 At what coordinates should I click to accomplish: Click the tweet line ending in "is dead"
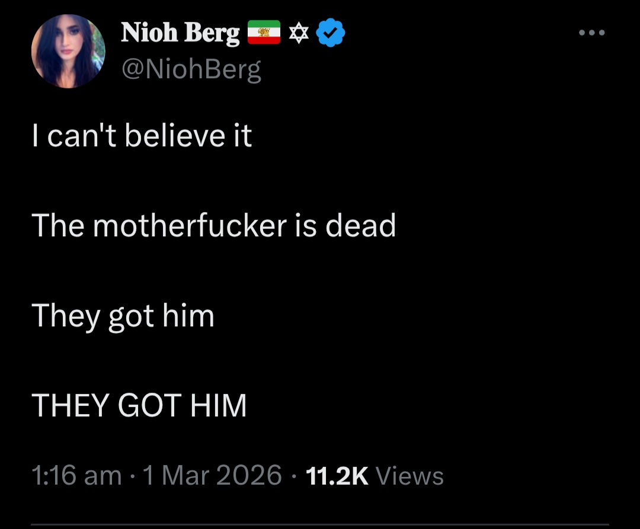213,226
